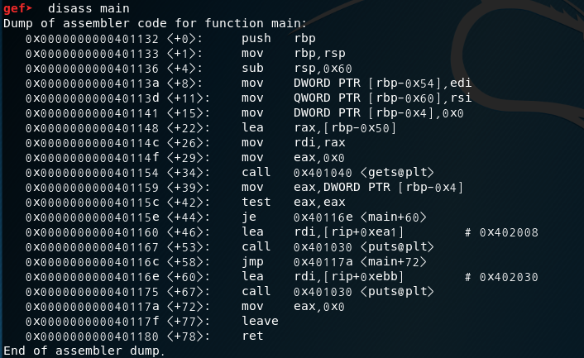Click address 0x0000000000401141
The width and height of the screenshot is (584, 358).
pos(92,113)
